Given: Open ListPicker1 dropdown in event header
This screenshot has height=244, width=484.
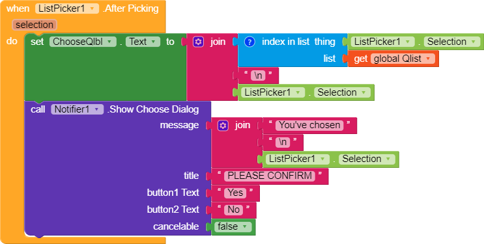Looking at the screenshot, I should (67, 8).
